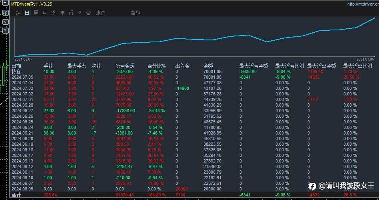Toggle the √ checkmark icon in sidebar

pos(6,22)
